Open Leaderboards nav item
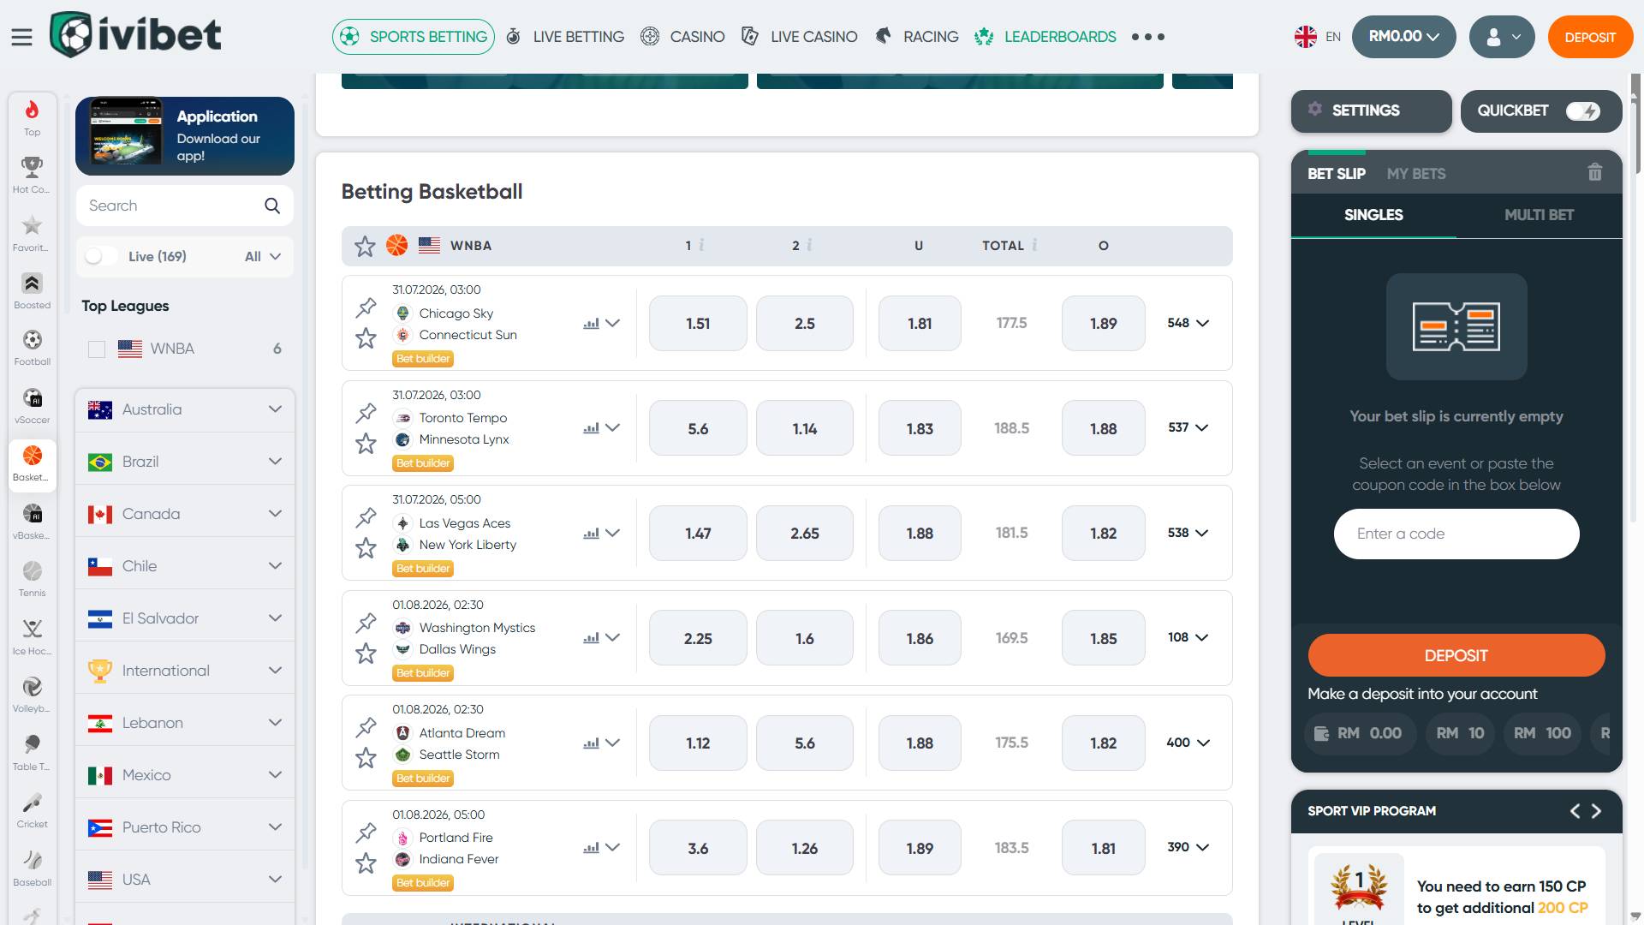This screenshot has height=925, width=1644. pos(1045,37)
